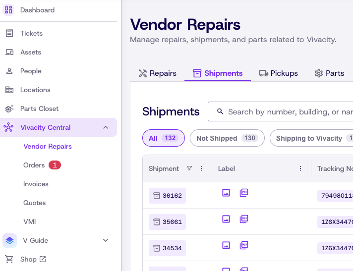Screen dimensions: 353x271
Task: Select the All 132 filter chip
Action: click(x=164, y=138)
